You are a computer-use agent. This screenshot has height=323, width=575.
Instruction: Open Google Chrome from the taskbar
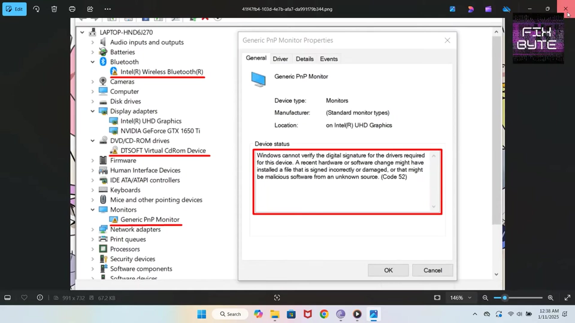[324, 314]
